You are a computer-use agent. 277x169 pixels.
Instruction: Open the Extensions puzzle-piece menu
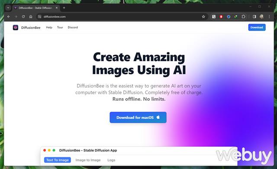[x=243, y=16]
